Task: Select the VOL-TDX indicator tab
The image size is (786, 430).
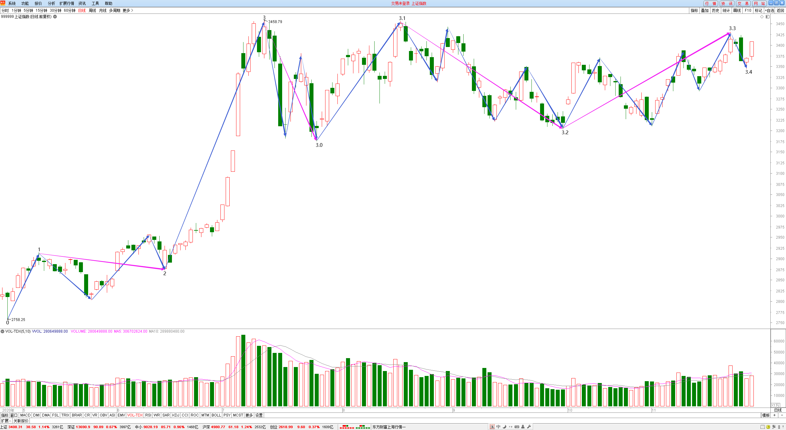Action: click(x=135, y=415)
